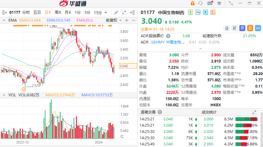Click the orange lock icon
The image size is (263, 147).
tap(193, 3)
